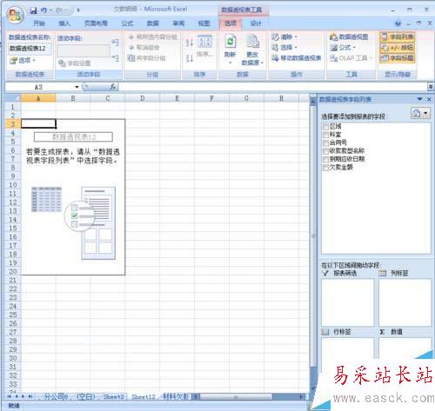Toggle 字段标题 (Field Headers) button
The image size is (435, 411).
pyautogui.click(x=398, y=58)
